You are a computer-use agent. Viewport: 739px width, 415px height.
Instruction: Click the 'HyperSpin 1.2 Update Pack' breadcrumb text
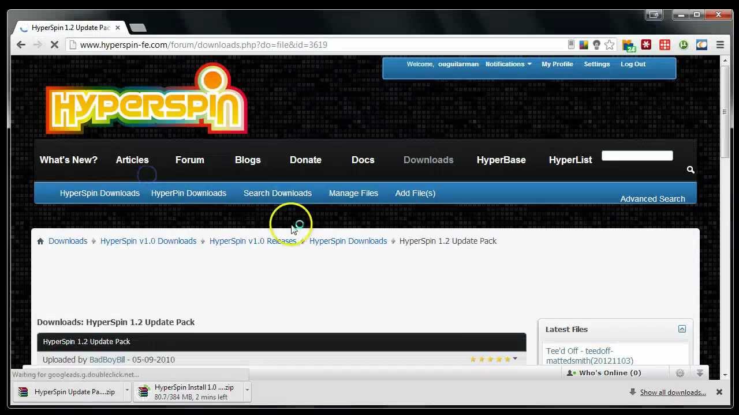448,241
